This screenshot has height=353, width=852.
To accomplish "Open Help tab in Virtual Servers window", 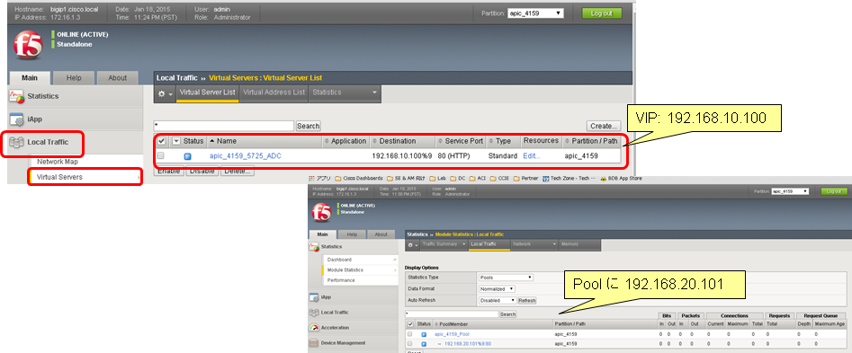I will pyautogui.click(x=74, y=78).
